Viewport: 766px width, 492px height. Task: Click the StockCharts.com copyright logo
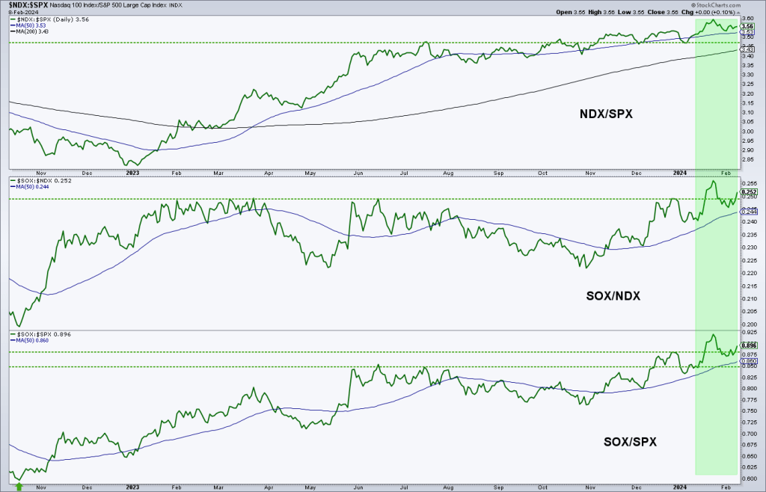[724, 4]
